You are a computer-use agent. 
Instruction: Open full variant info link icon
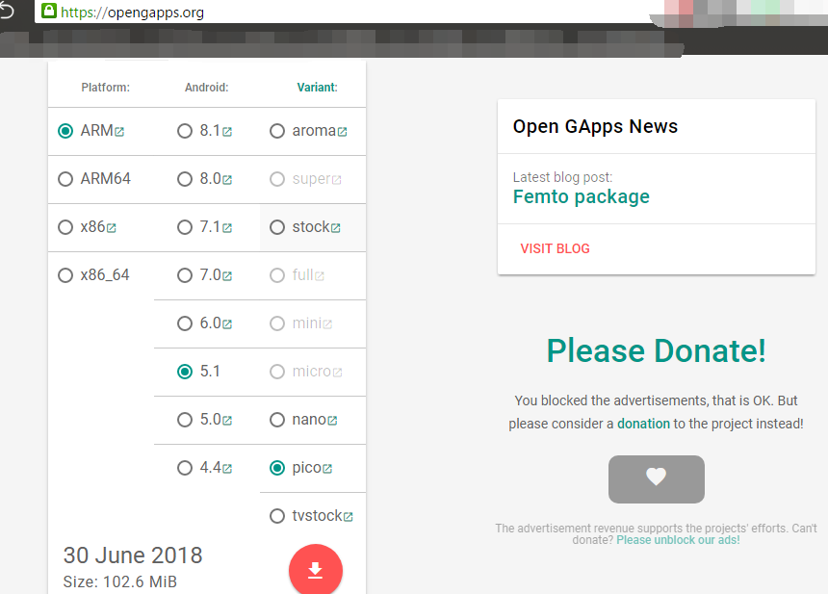[320, 276]
